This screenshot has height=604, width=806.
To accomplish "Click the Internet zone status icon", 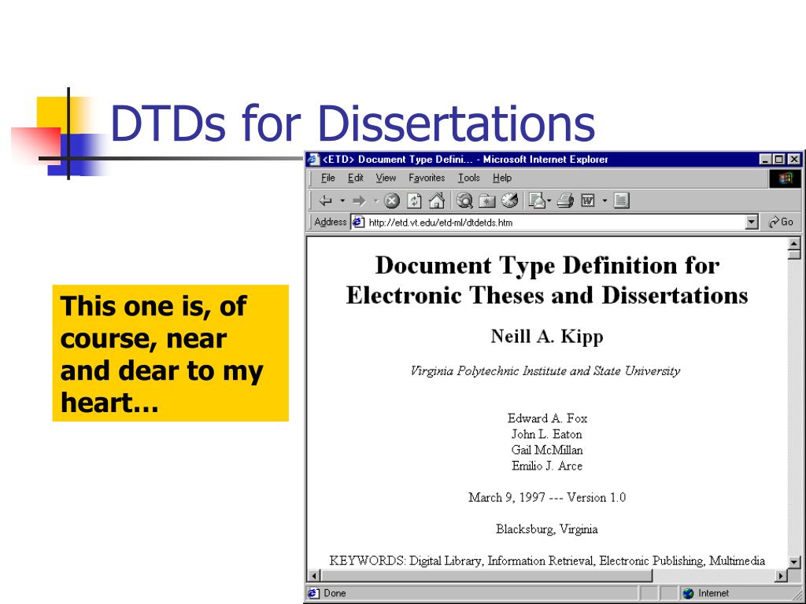I will [x=689, y=593].
